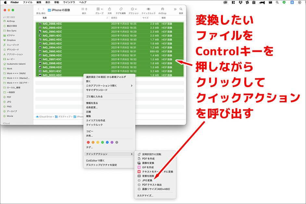Select 圧縮 in context menu

click(89, 112)
